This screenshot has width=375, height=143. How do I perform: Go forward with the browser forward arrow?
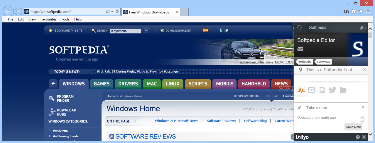[18, 12]
